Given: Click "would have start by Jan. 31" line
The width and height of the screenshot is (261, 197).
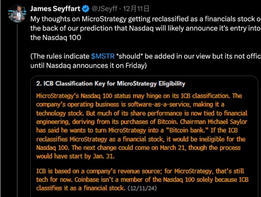Looking at the screenshot, I should coord(75,156).
